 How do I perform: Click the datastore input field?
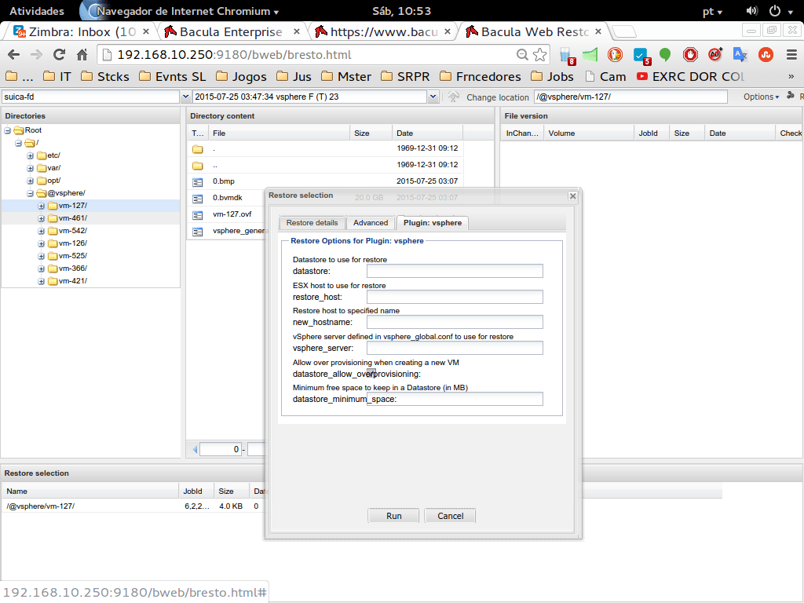[x=455, y=271]
